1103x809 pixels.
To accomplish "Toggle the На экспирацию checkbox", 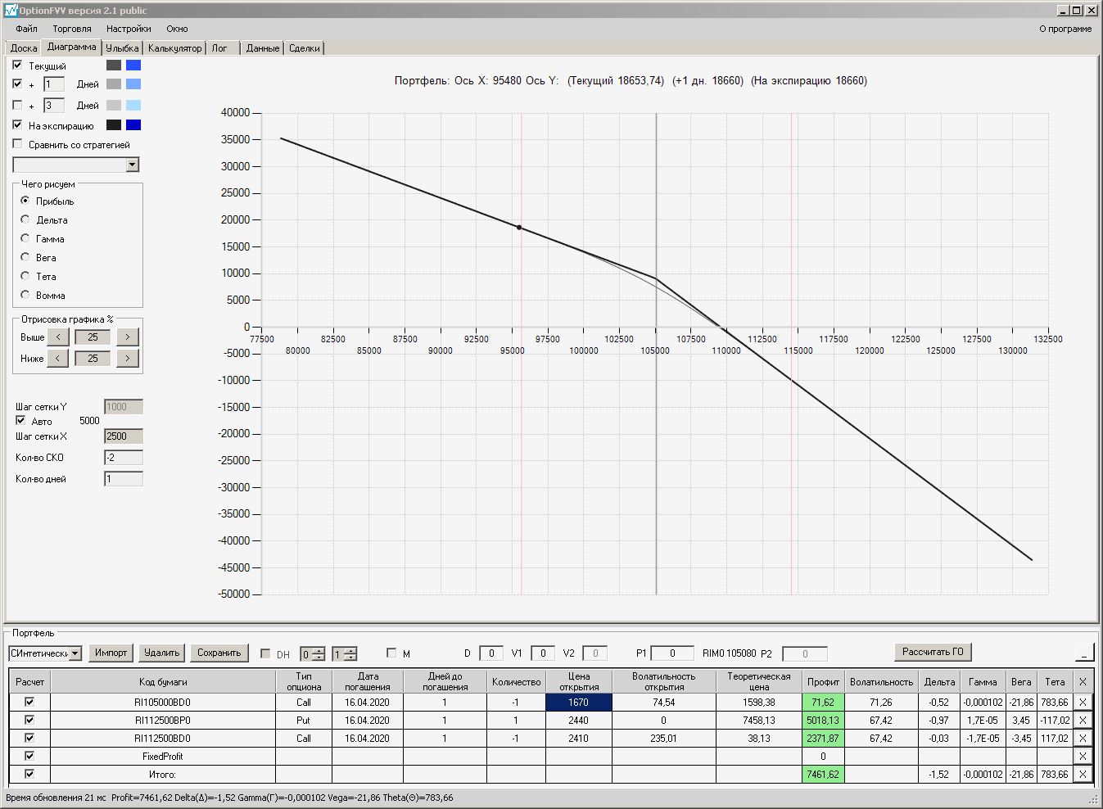I will [x=17, y=124].
